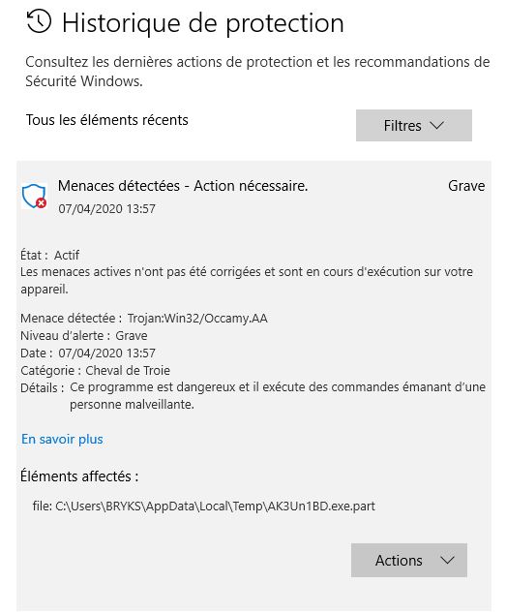Click the Éléments affectés heading
This screenshot has width=506, height=614.
coord(79,476)
